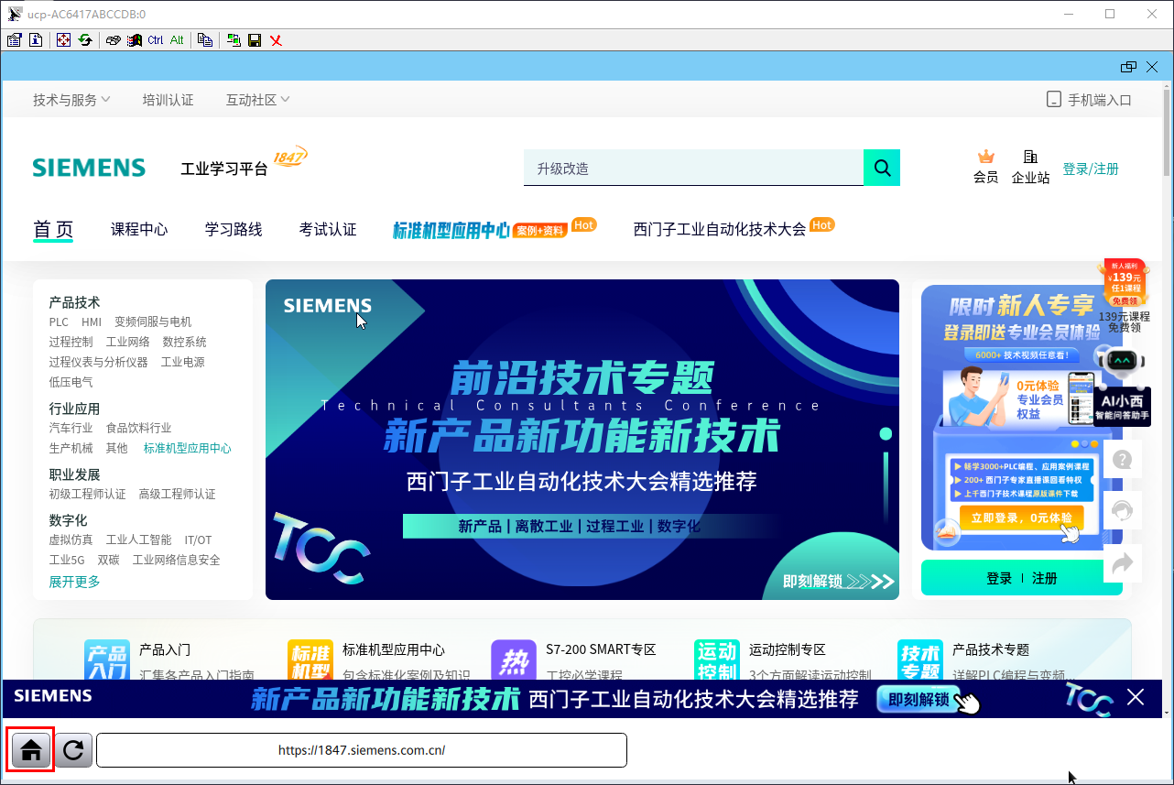Image resolution: width=1174 pixels, height=785 pixels.
Task: Claim the 139元课程免费领 coupon badge
Action: pos(1125,296)
